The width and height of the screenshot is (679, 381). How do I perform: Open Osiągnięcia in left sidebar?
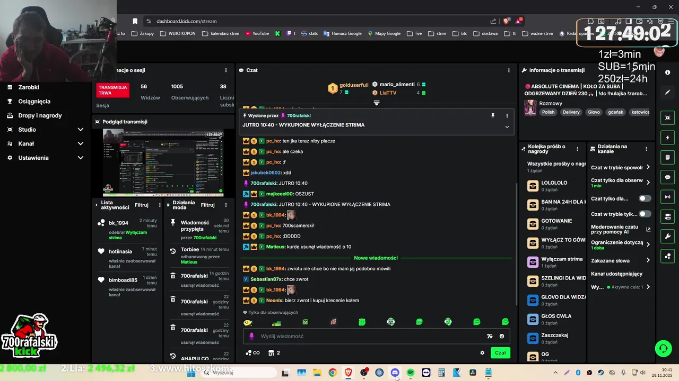(x=34, y=101)
